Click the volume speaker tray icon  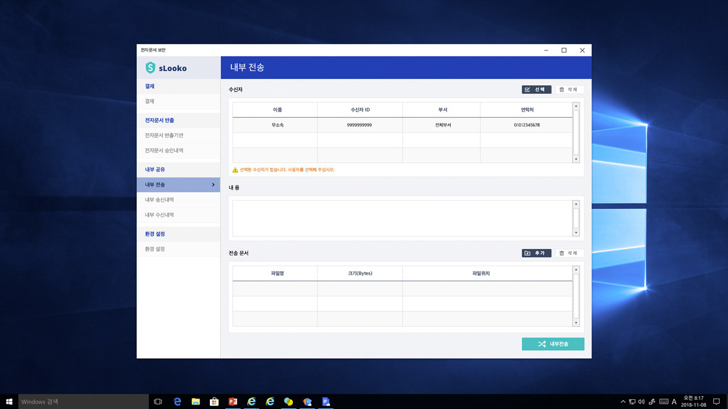[641, 402]
